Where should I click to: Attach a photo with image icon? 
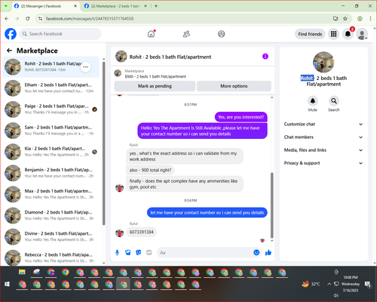pos(128,252)
